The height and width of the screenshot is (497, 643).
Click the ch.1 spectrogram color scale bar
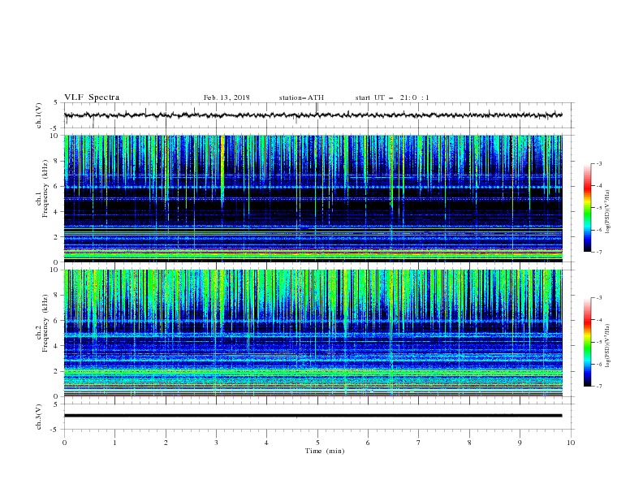(x=587, y=208)
